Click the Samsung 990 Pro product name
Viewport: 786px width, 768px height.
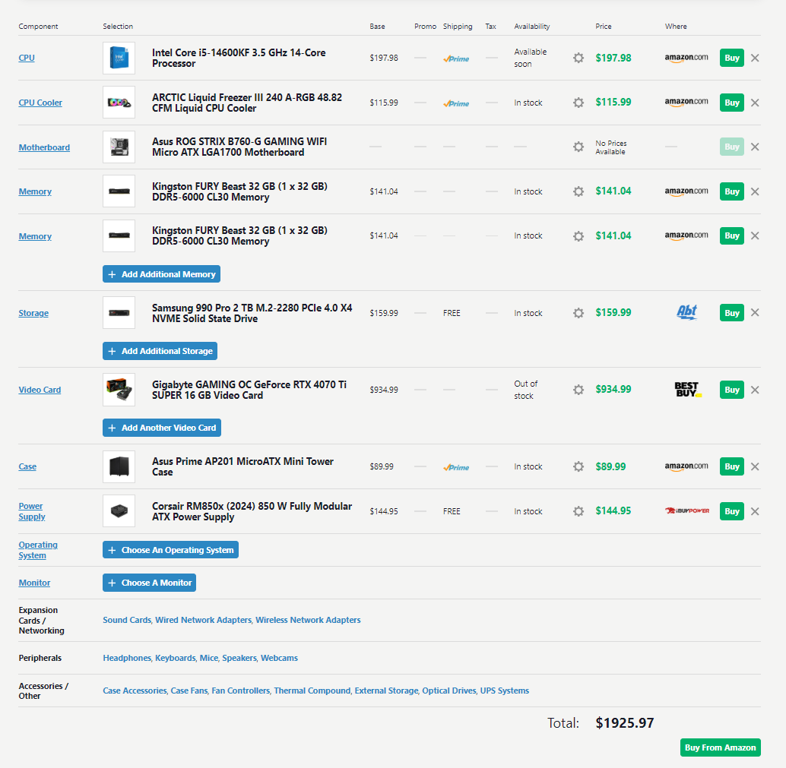252,313
